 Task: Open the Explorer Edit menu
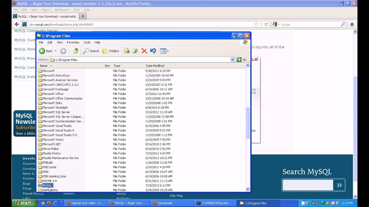pos(50,42)
